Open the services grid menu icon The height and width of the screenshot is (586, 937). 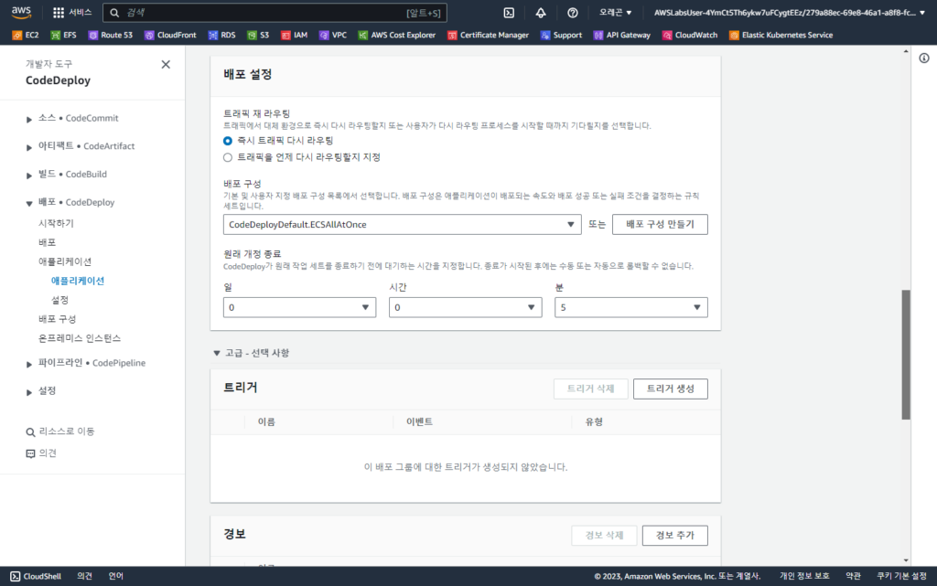pos(58,13)
